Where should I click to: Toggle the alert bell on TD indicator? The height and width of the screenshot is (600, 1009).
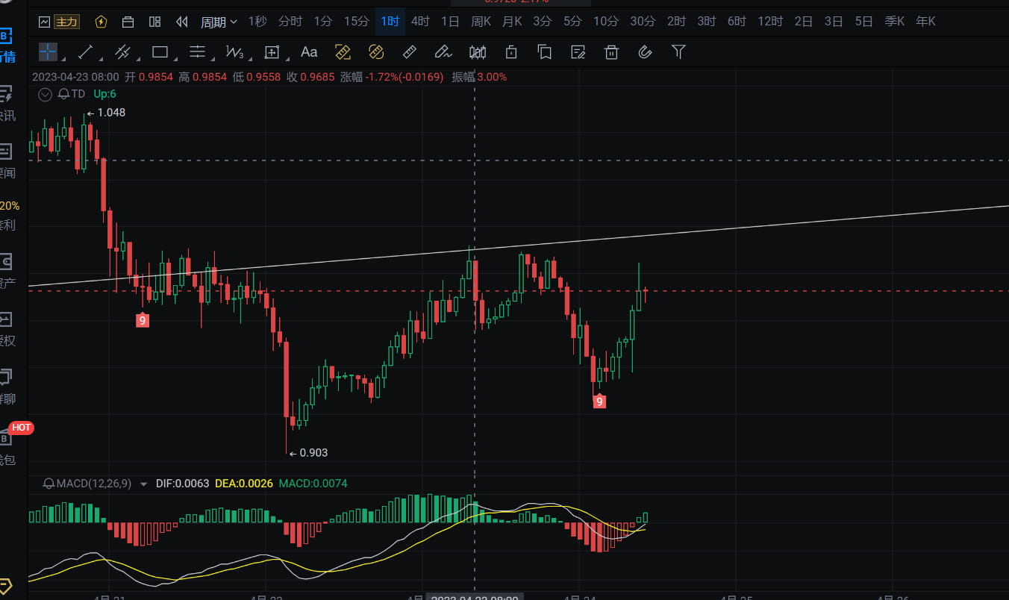coord(63,93)
